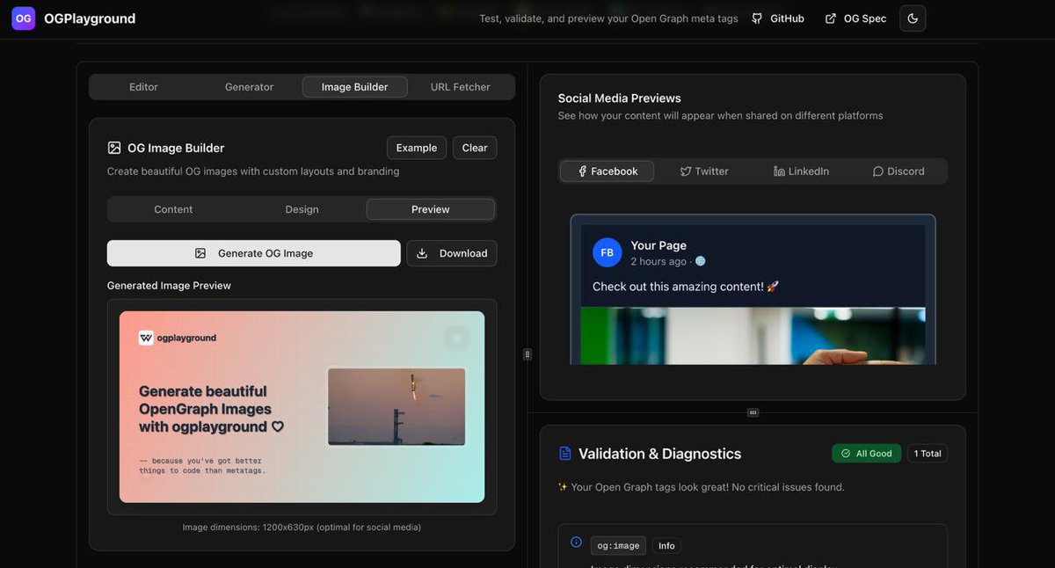Click the OG Image Builder heading icon
1055x568 pixels.
pos(114,148)
